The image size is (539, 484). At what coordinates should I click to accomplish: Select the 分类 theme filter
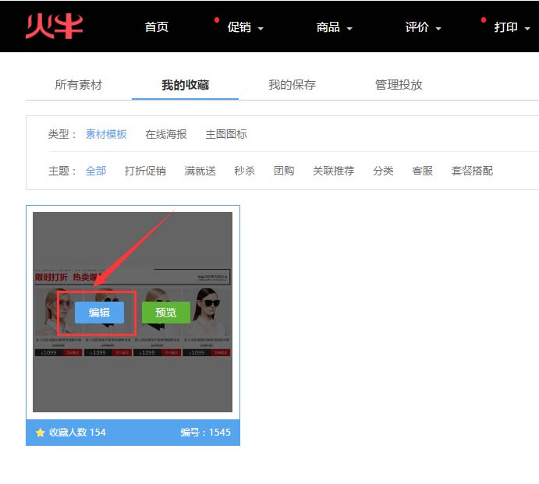point(383,171)
